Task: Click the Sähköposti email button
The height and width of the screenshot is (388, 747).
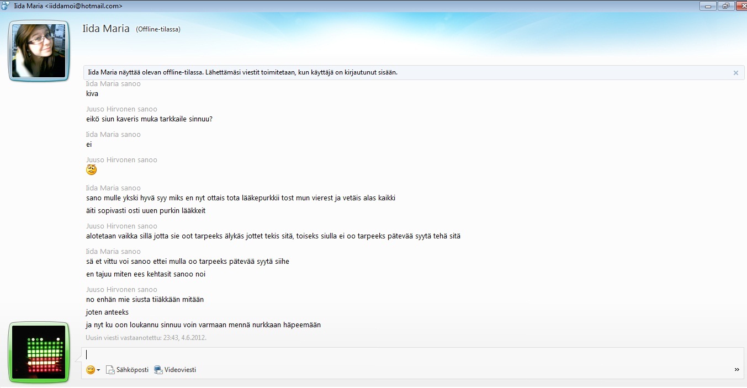Action: point(127,370)
